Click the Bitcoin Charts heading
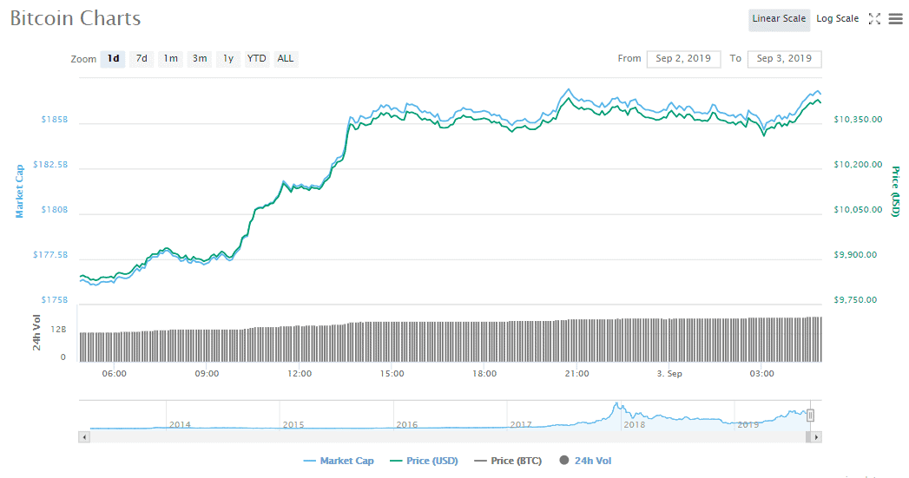The height and width of the screenshot is (478, 909). (76, 18)
